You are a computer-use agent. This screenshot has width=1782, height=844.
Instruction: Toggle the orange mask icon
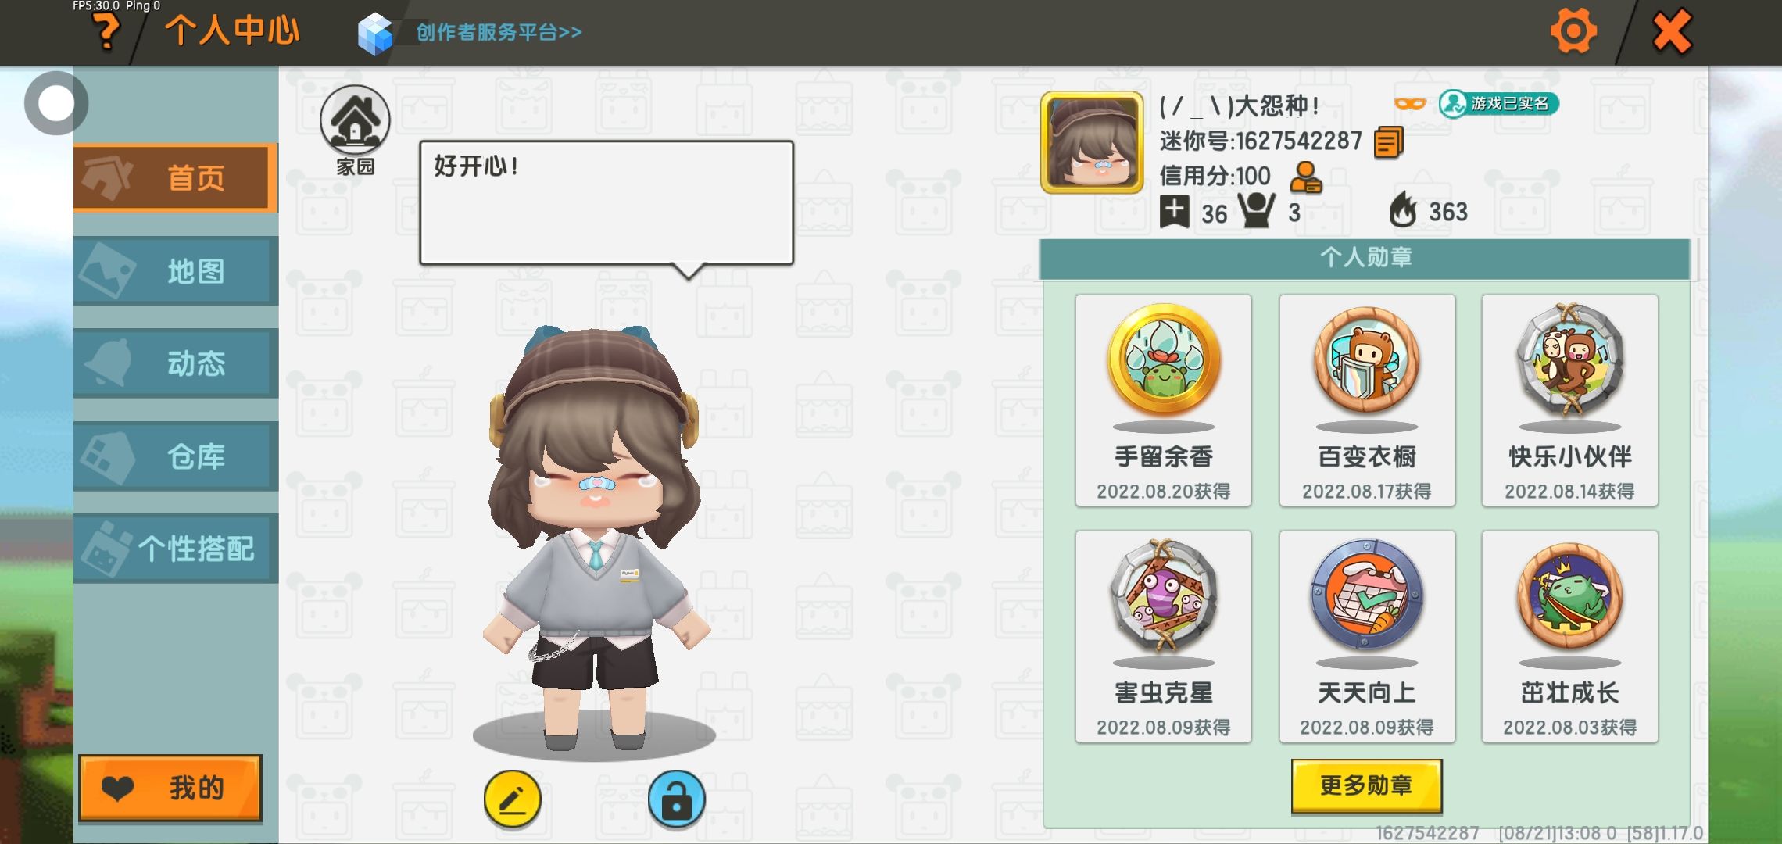pyautogui.click(x=1410, y=104)
